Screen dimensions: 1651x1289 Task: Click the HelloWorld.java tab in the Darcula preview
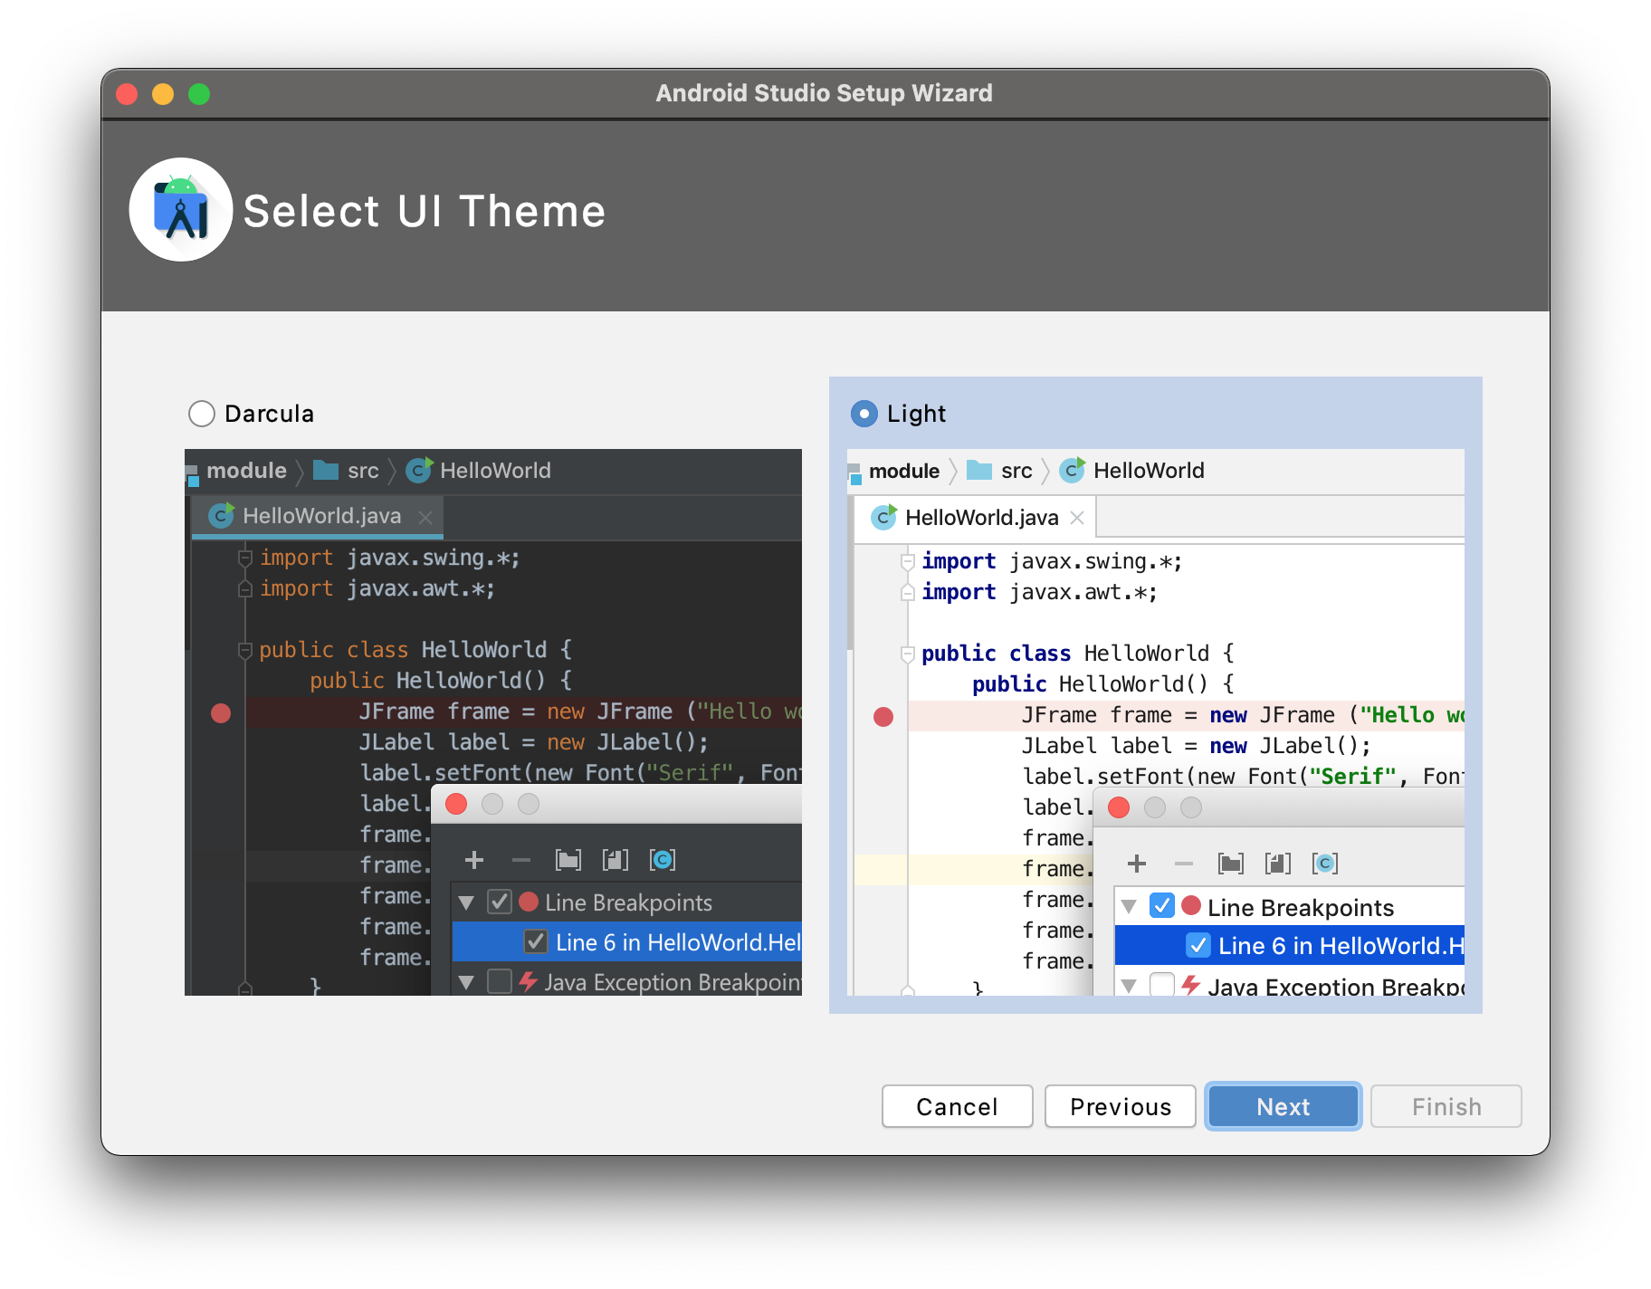click(x=318, y=516)
